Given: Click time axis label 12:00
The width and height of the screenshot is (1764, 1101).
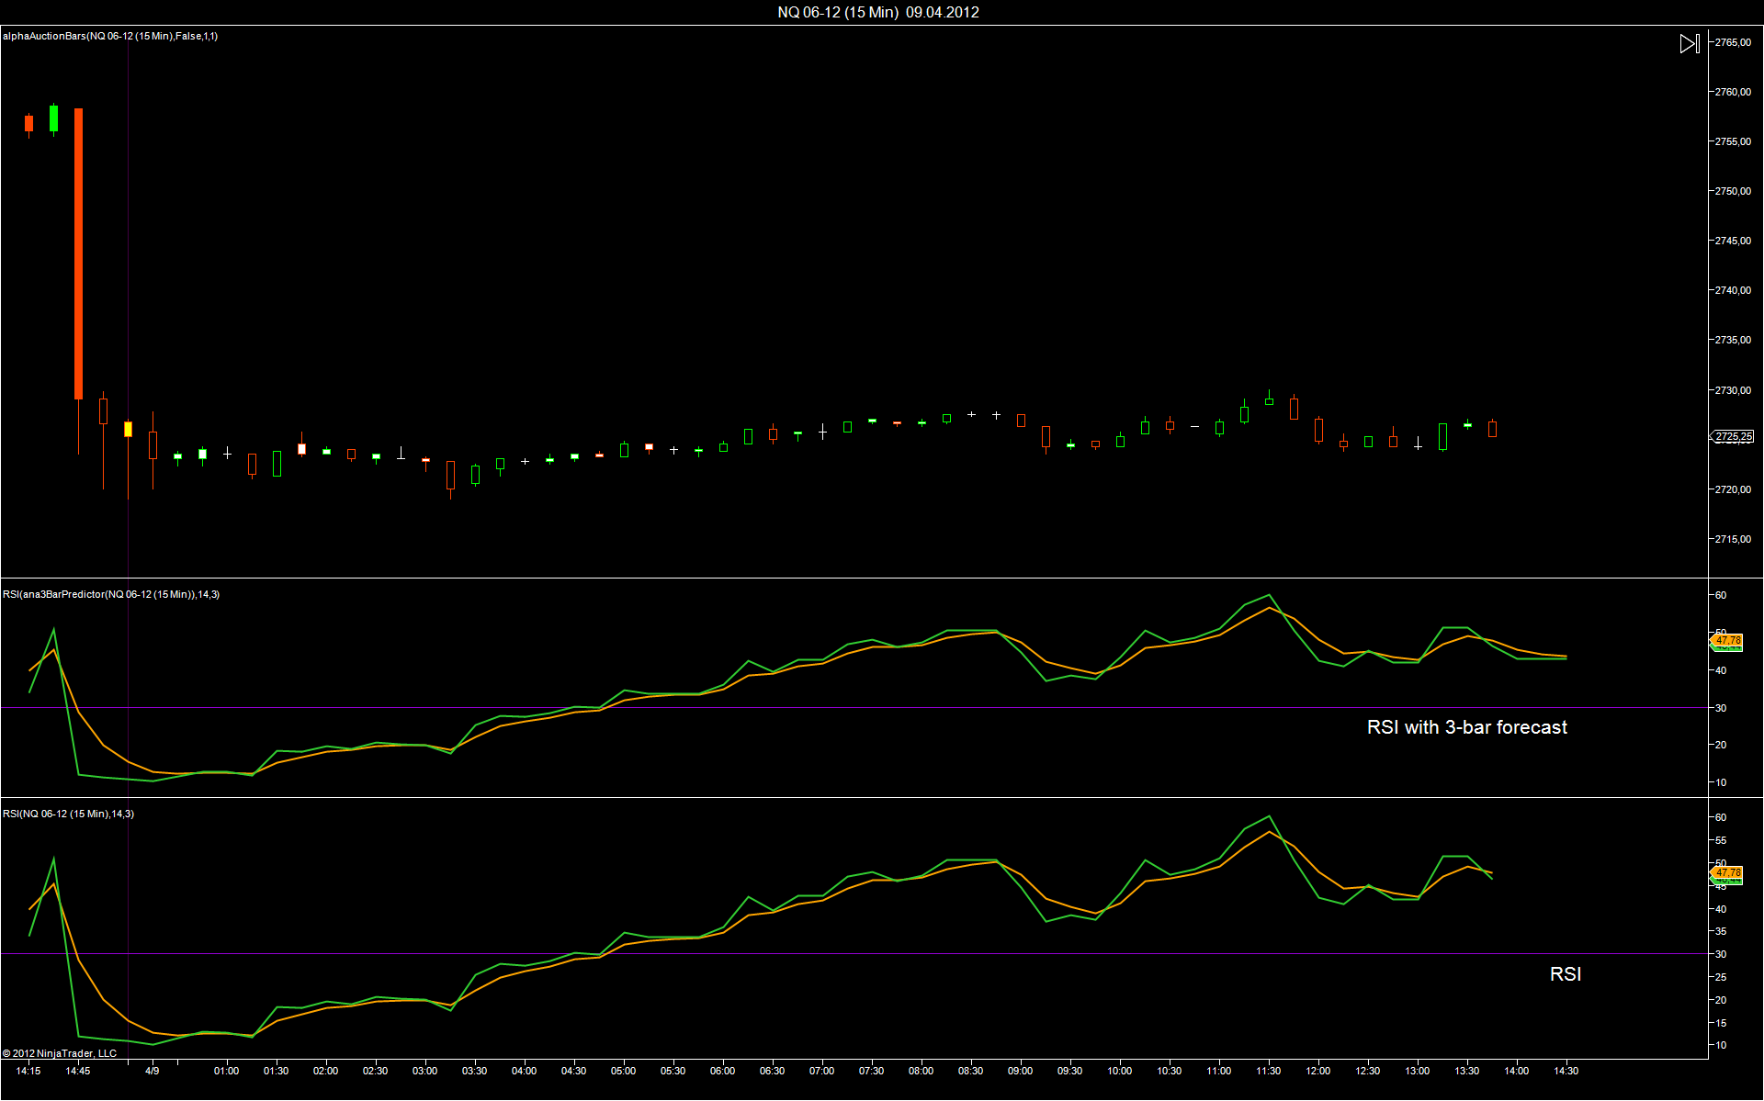Looking at the screenshot, I should pos(1318,1071).
